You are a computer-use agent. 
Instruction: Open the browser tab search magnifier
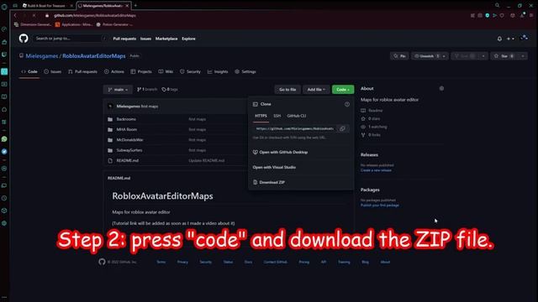(497, 6)
